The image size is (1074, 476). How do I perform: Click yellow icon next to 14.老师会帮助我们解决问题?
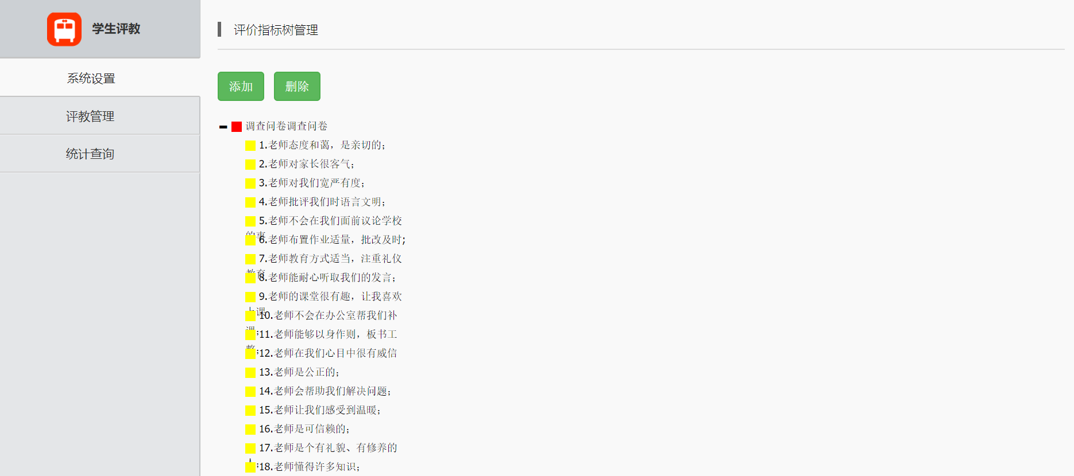point(250,392)
